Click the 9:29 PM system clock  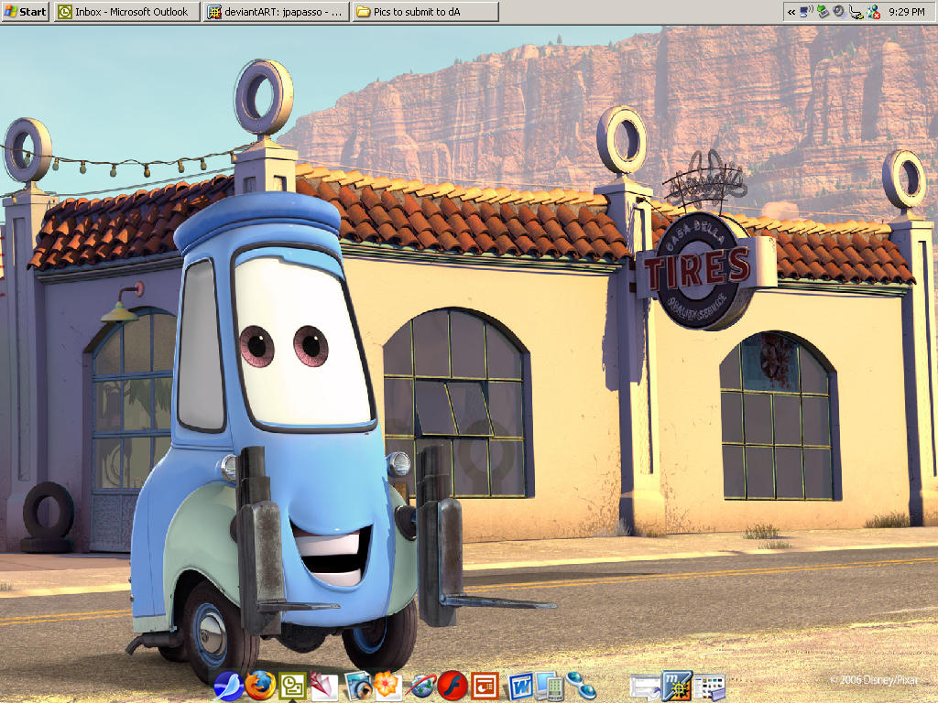click(907, 11)
